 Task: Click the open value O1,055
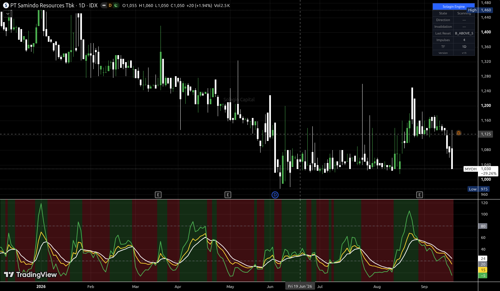130,6
